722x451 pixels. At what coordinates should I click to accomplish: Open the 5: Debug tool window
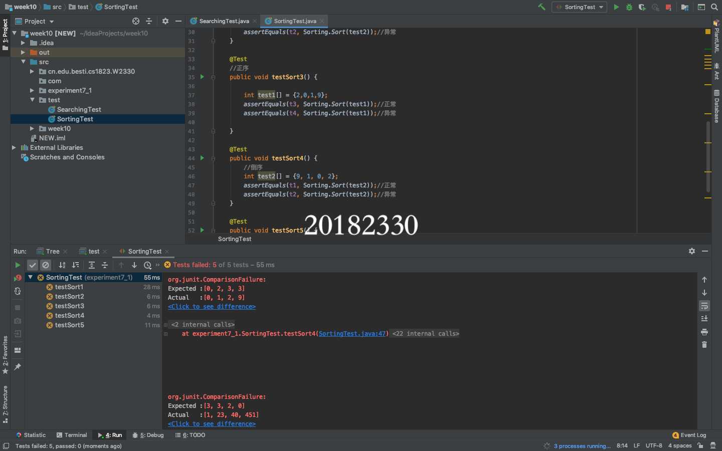pyautogui.click(x=148, y=435)
